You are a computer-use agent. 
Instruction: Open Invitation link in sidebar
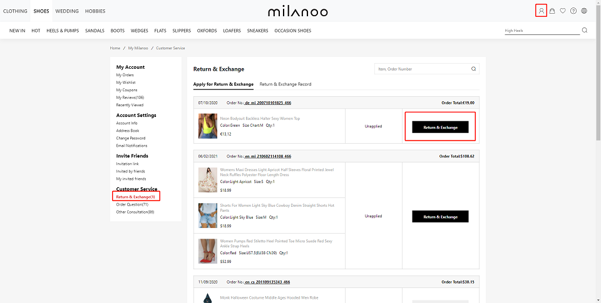(128, 164)
